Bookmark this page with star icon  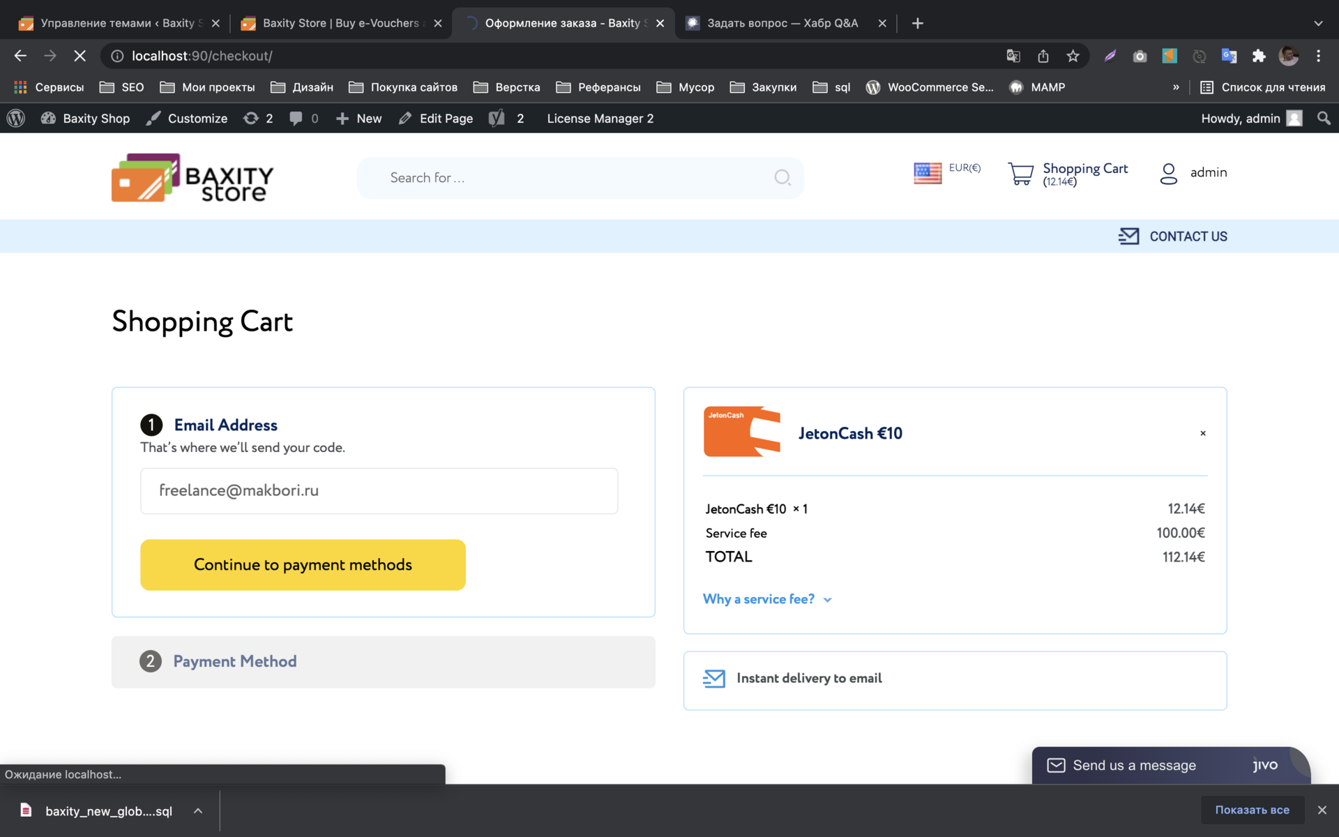click(x=1073, y=56)
